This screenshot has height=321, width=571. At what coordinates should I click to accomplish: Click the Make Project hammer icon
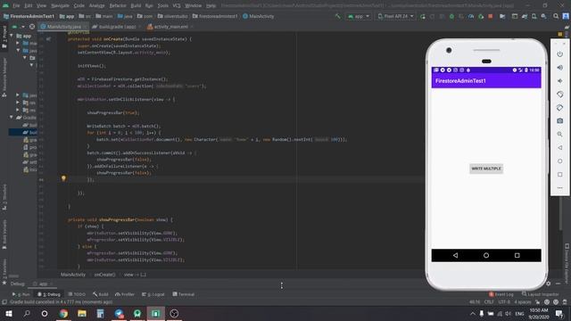coord(338,16)
